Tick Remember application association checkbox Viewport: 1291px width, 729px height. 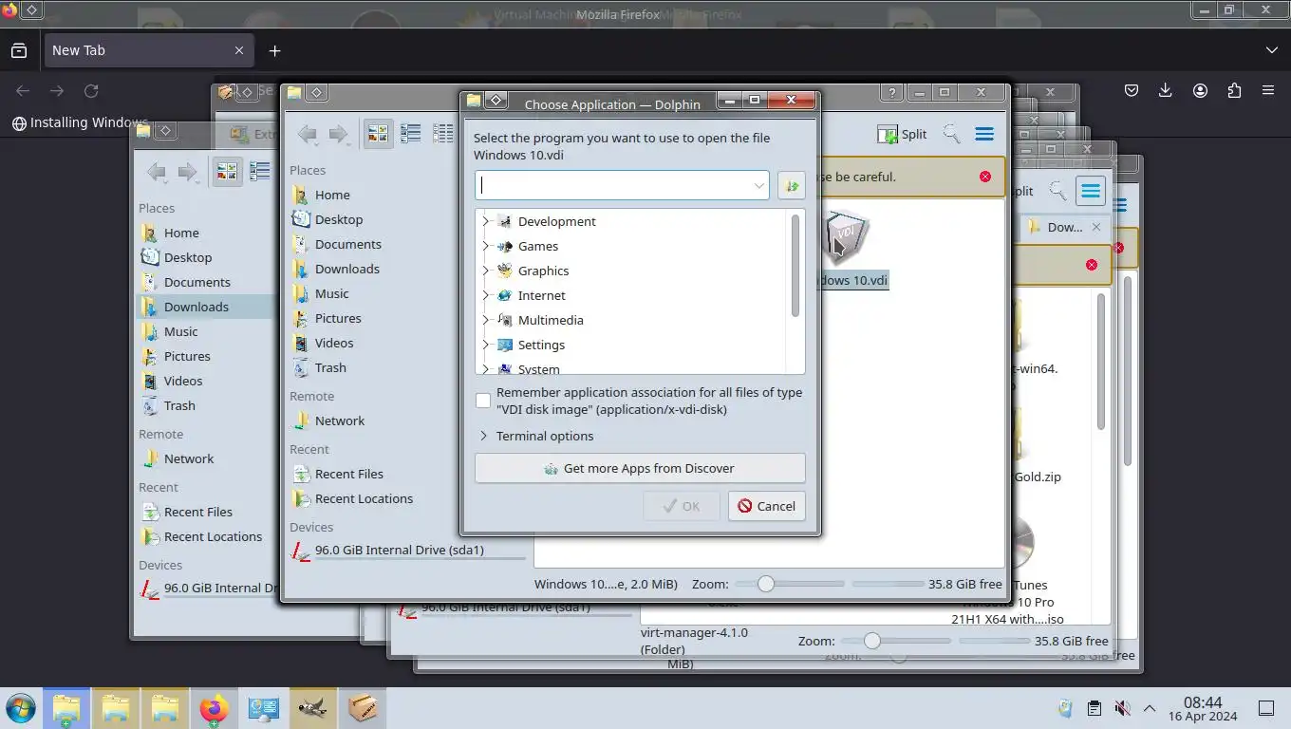[x=483, y=401]
